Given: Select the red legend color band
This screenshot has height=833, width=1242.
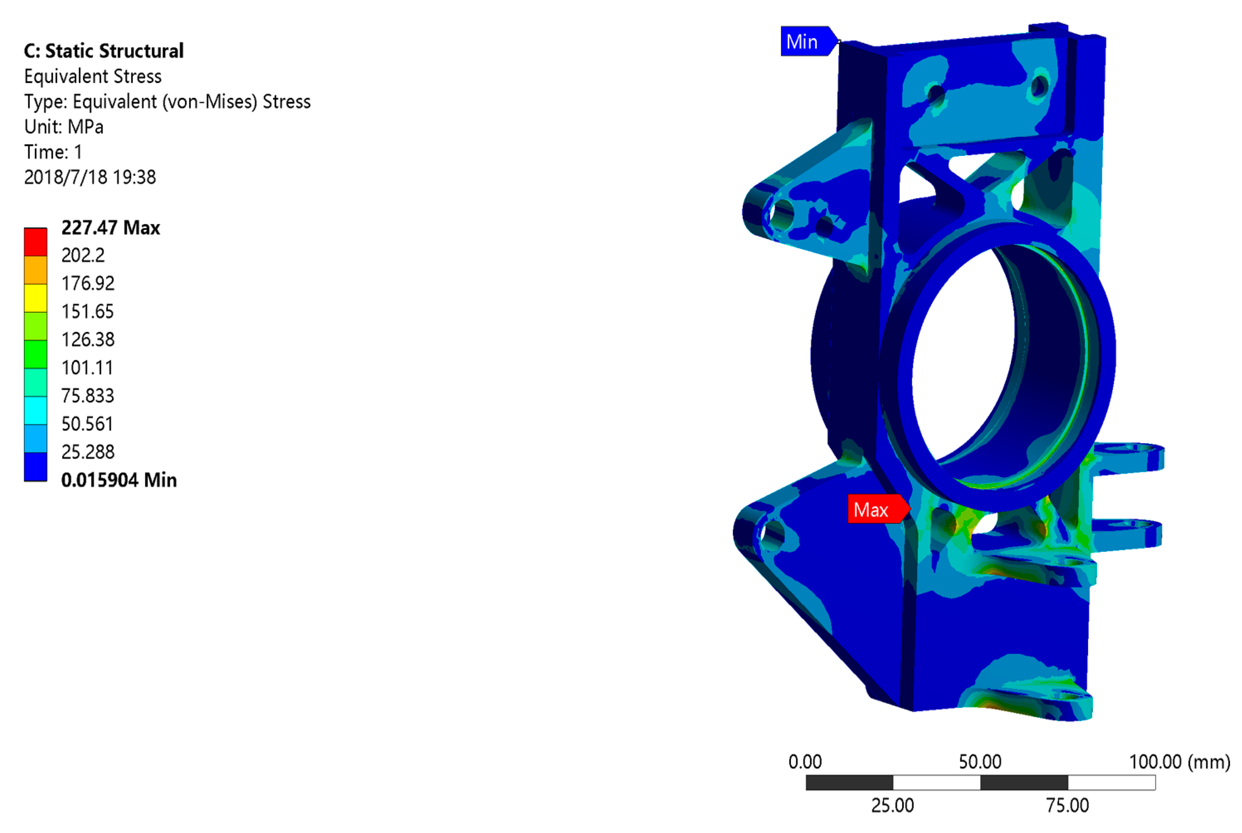Looking at the screenshot, I should point(36,242).
